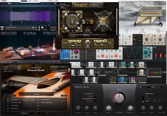Select motion point 1 on Kinetic dial
The image size is (167, 116).
109,15
